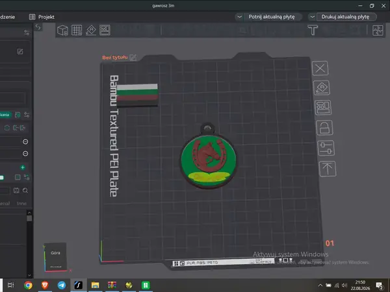The image size is (390, 292).
Task: Open the notification center icon
Action: 380,286
